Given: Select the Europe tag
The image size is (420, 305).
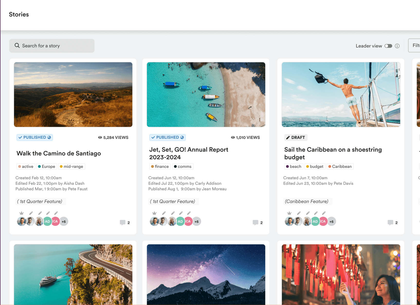Looking at the screenshot, I should tap(47, 166).
